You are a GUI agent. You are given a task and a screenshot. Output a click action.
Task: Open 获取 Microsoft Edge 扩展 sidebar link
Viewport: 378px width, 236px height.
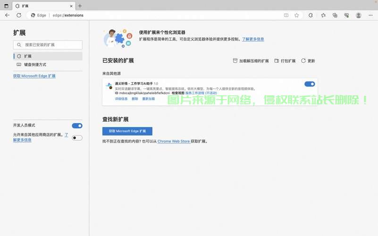click(x=34, y=76)
